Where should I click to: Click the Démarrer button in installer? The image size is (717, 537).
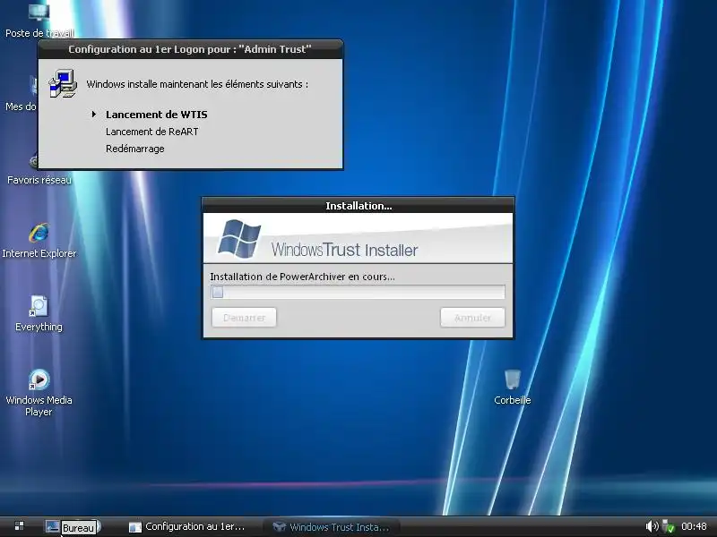[x=244, y=318]
